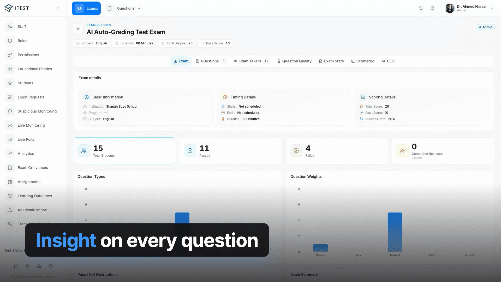Click the Scoring Details chart icon
The height and width of the screenshot is (282, 501).
click(363, 97)
